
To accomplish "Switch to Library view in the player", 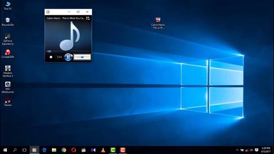I will [x=88, y=18].
